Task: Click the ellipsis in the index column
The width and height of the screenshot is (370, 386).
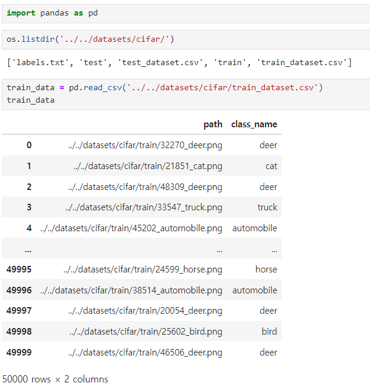Action: [x=28, y=250]
